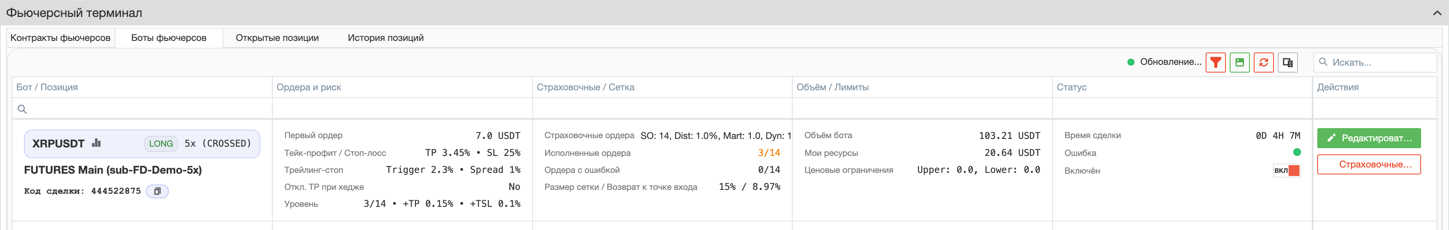Copy the deal code 444522875
The image size is (1449, 230).
click(158, 191)
